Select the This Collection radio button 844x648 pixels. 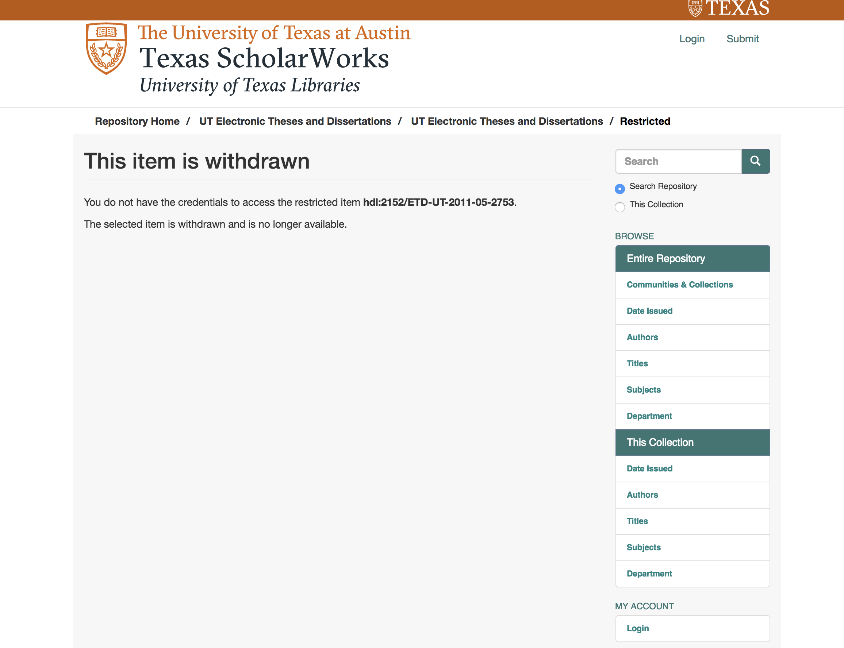click(619, 207)
